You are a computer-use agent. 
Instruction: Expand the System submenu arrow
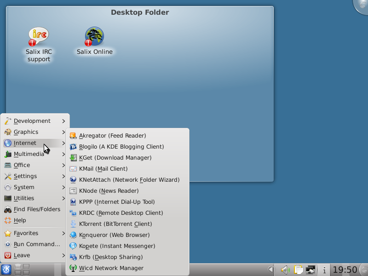coord(63,187)
